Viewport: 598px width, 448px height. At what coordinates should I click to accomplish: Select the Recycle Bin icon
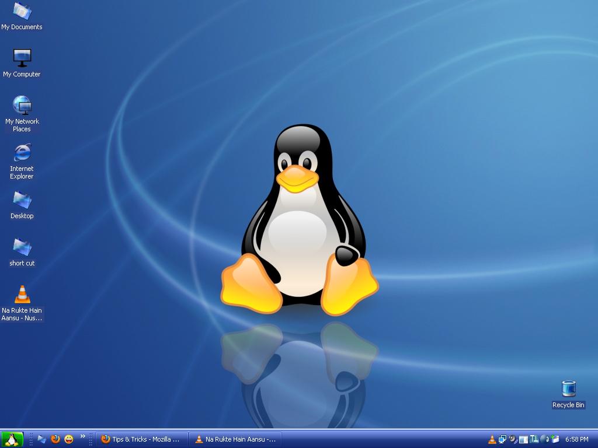568,394
